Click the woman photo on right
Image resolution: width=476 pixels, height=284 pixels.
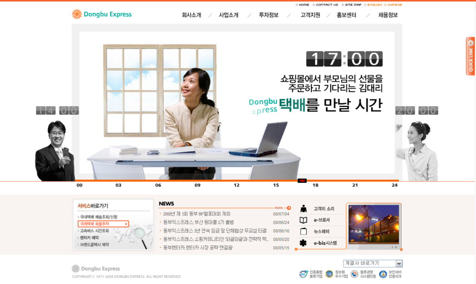(417, 151)
